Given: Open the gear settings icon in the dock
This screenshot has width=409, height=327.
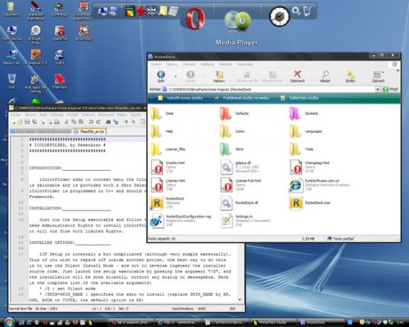Looking at the screenshot, I should click(x=296, y=10).
